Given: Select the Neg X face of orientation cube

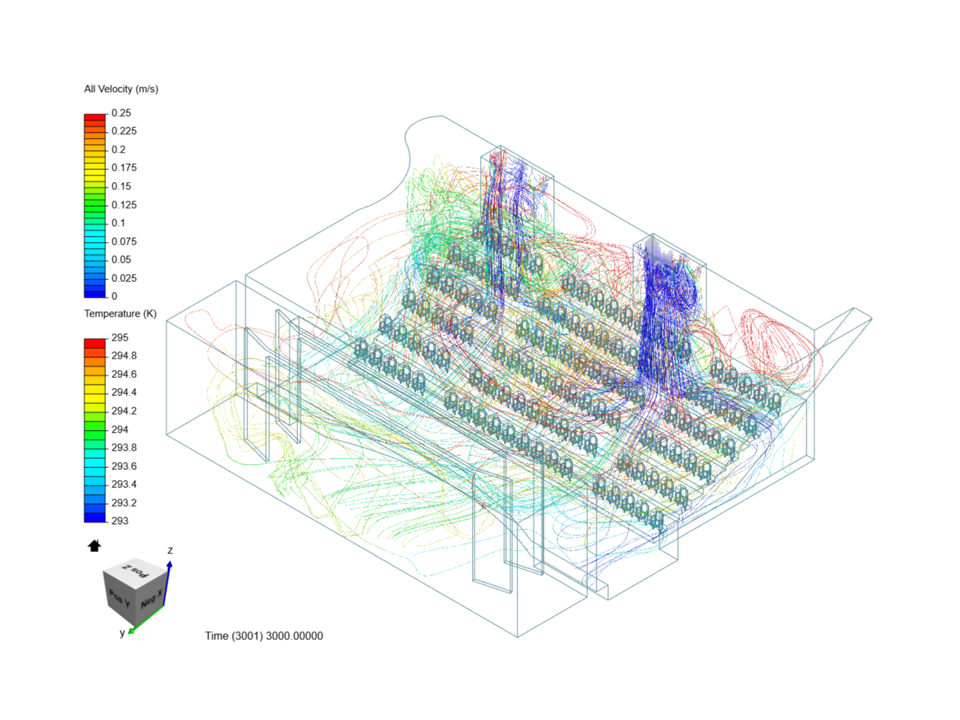Looking at the screenshot, I should 151,599.
